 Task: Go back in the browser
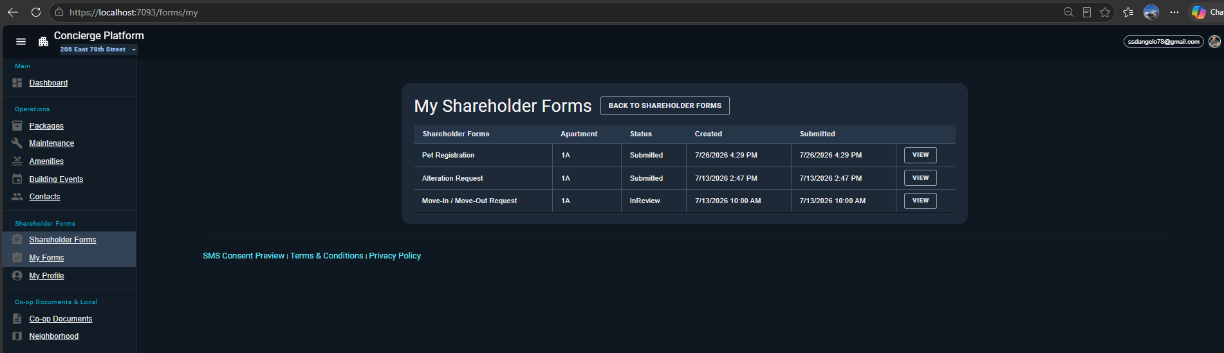point(13,12)
